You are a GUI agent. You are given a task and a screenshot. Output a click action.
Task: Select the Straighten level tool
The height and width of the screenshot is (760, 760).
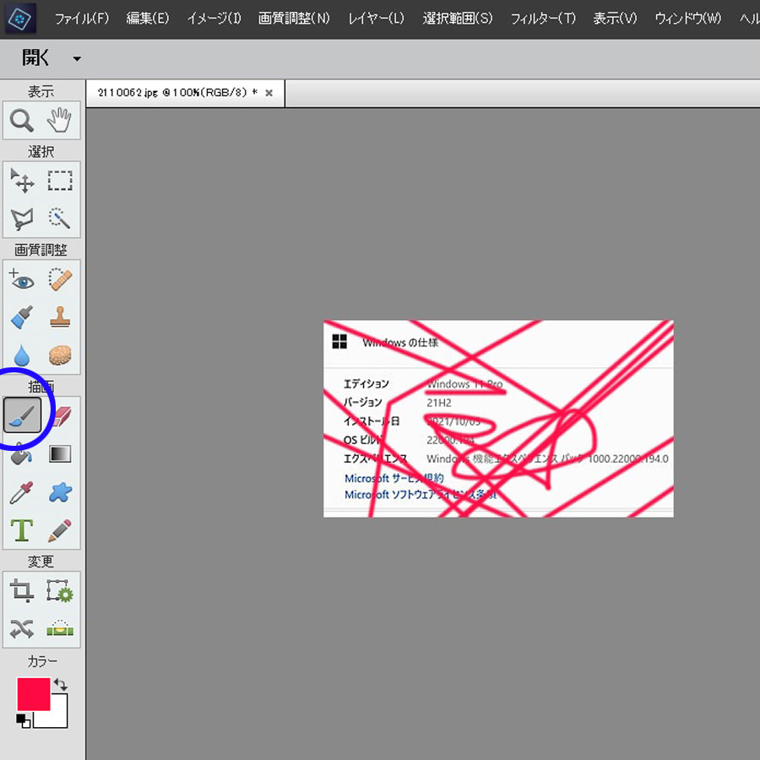pyautogui.click(x=60, y=628)
